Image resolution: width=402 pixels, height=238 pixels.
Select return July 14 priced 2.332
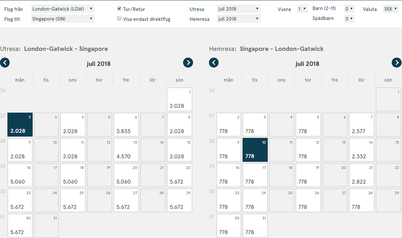[x=361, y=150]
